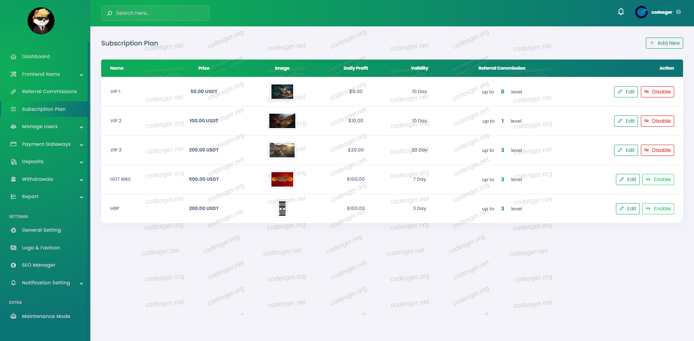The height and width of the screenshot is (341, 694).
Task: Open the Subscription Plan menu item
Action: pos(44,109)
